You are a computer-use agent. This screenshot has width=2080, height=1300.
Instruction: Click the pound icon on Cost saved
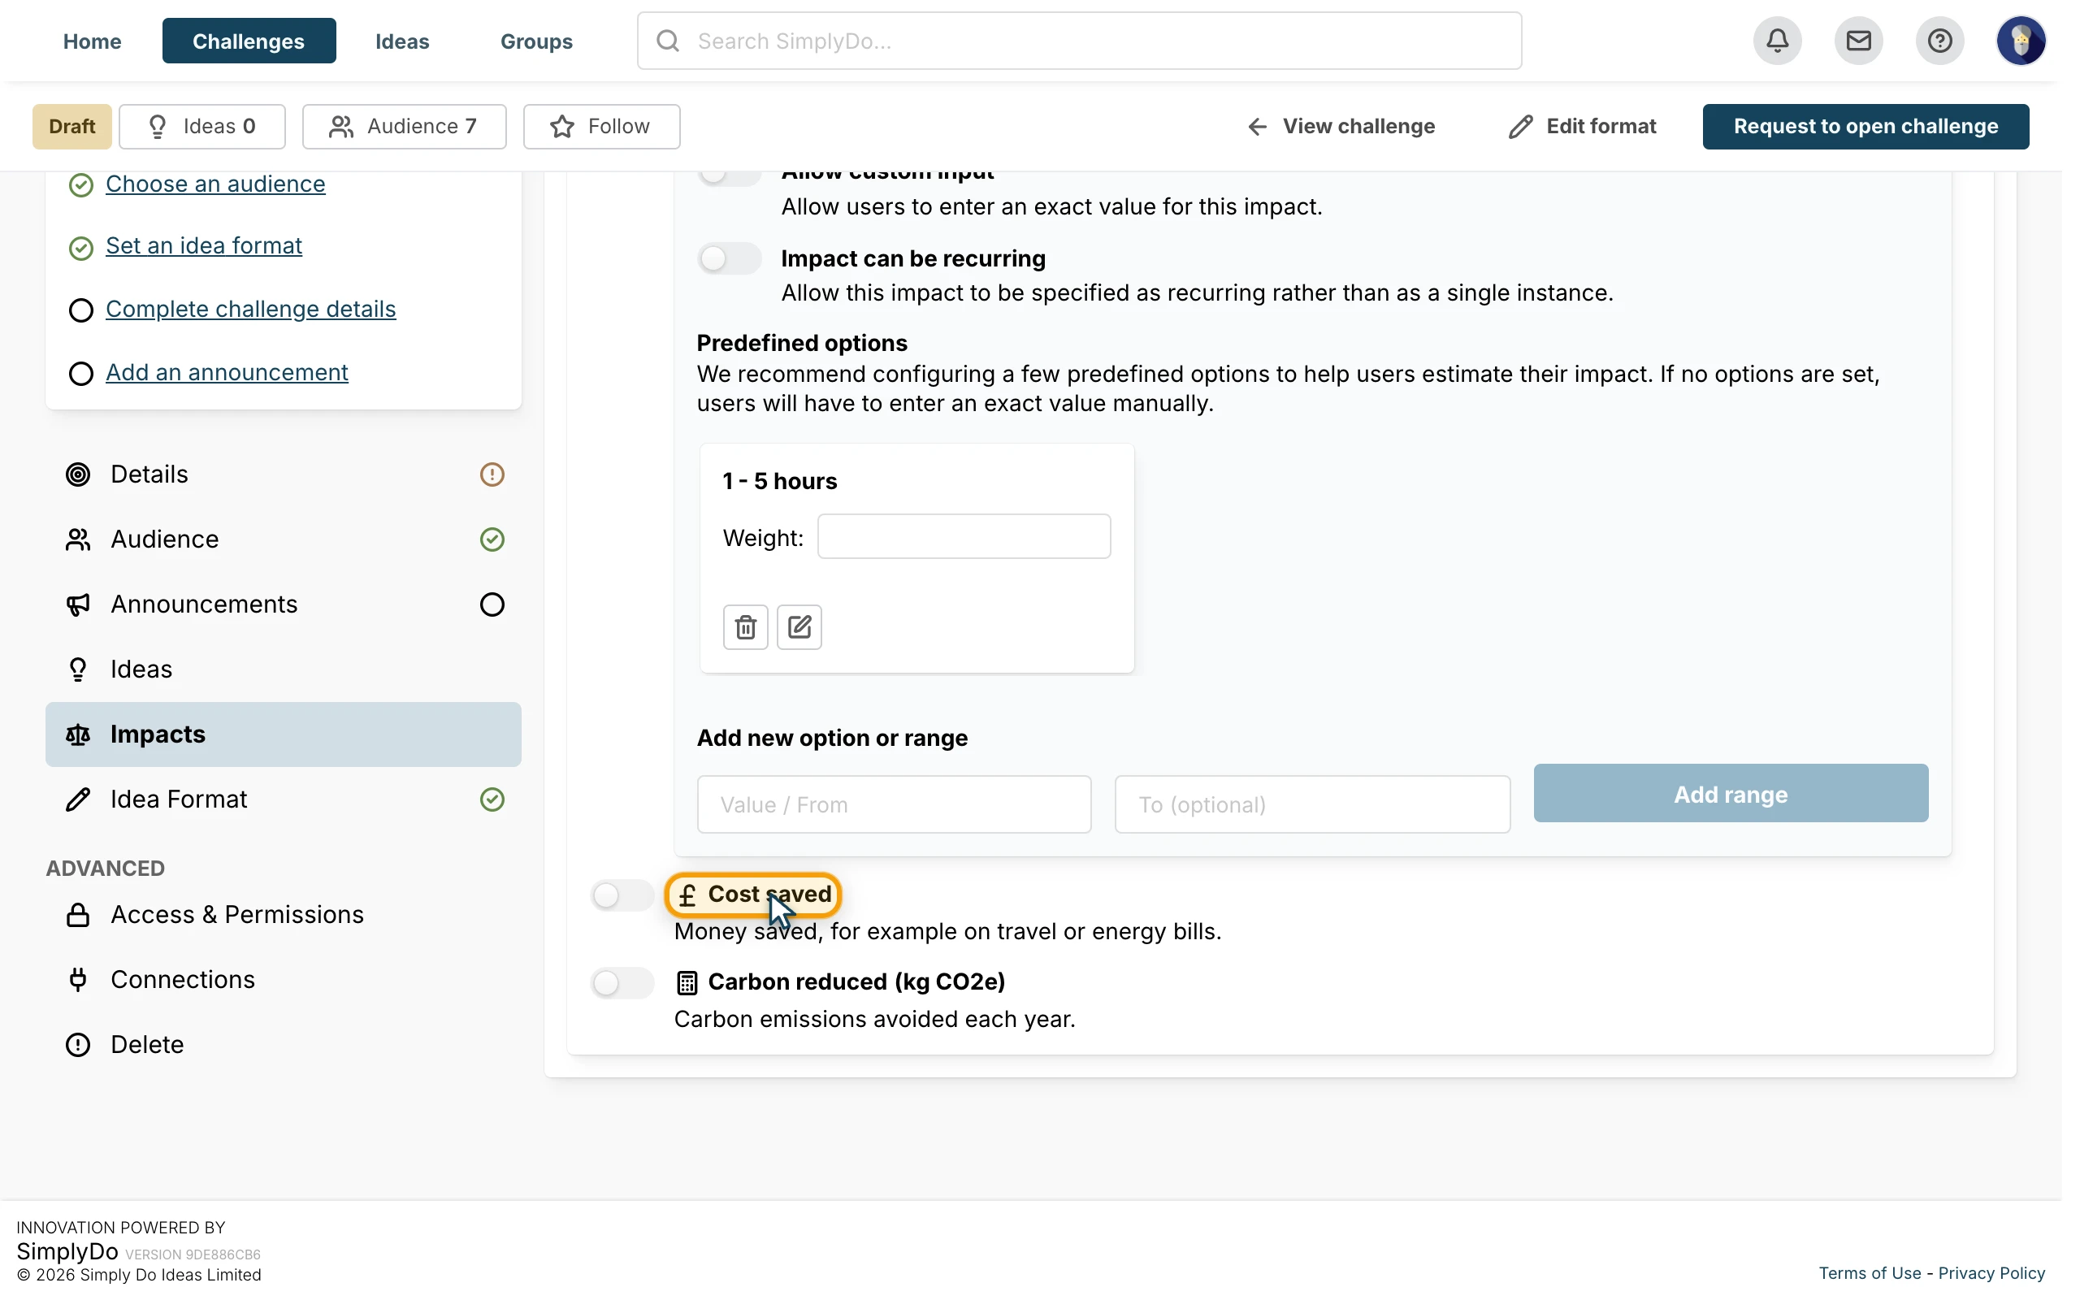pyautogui.click(x=687, y=896)
